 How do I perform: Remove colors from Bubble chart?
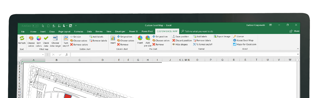pyautogui.click(x=79, y=44)
